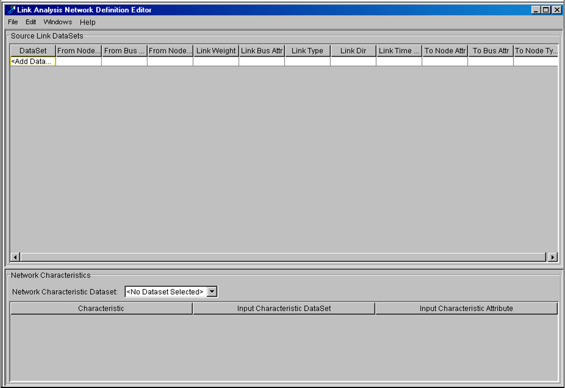The height and width of the screenshot is (388, 565).
Task: Click the Link Dir column header
Action: coord(353,50)
